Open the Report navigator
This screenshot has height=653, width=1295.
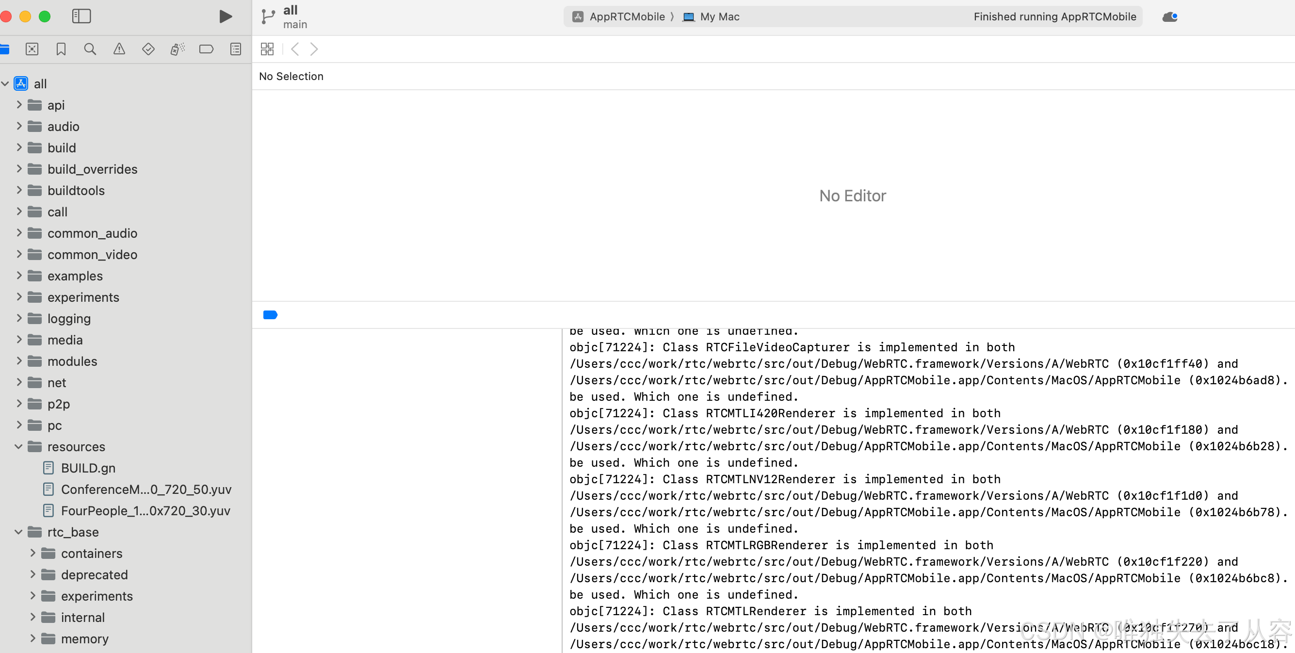point(235,49)
